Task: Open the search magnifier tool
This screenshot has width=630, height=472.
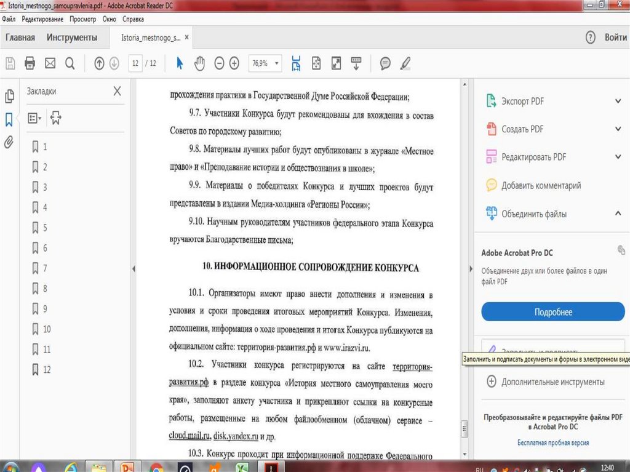Action: tap(70, 63)
